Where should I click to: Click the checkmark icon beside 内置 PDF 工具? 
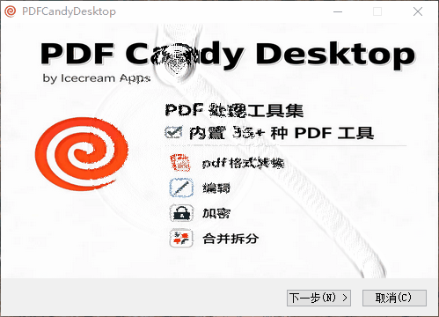[x=173, y=133]
